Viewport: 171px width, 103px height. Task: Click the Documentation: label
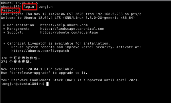[22, 25]
